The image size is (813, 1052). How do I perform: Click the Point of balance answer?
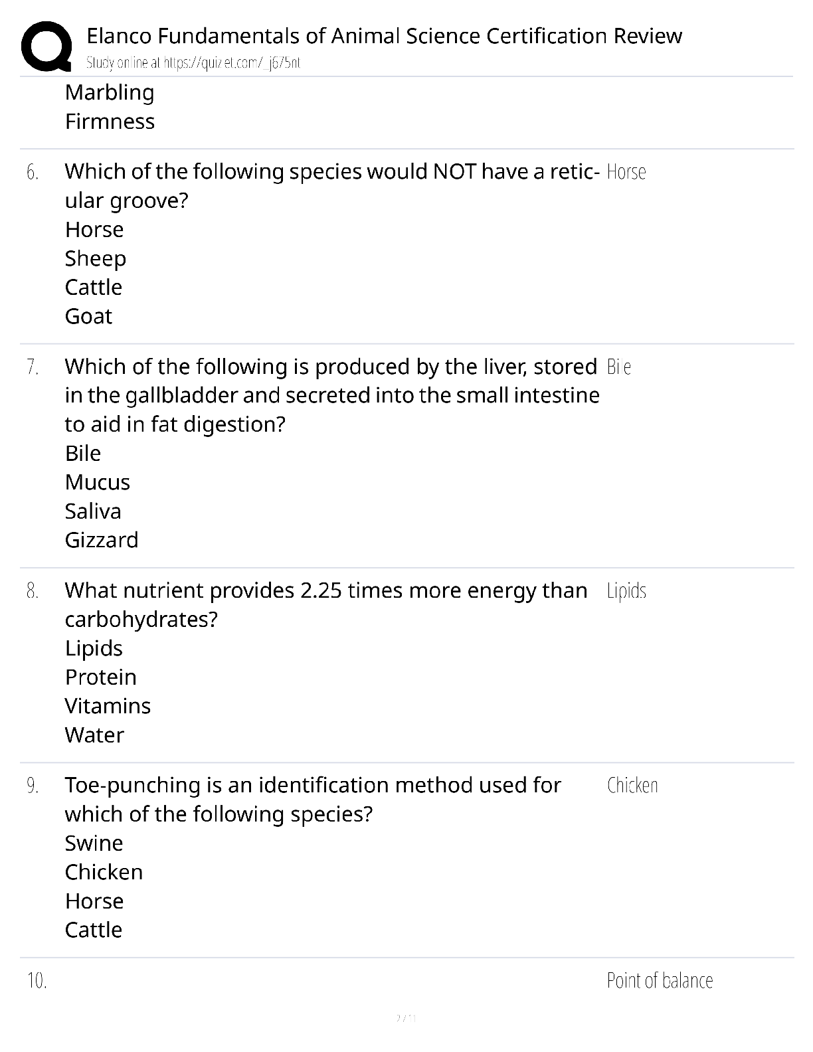pyautogui.click(x=660, y=981)
